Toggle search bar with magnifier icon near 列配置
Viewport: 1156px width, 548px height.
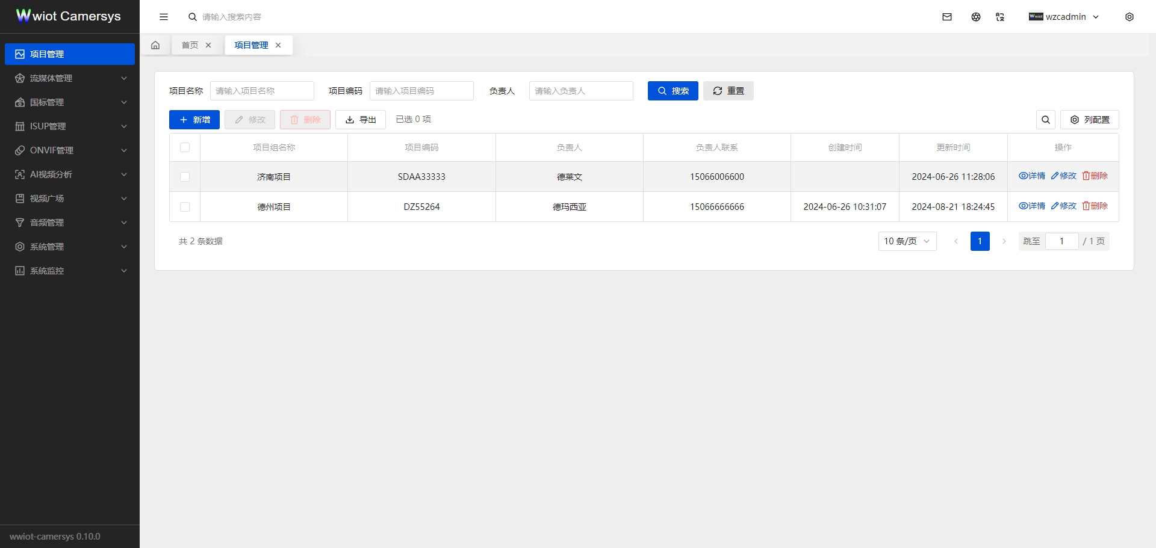pos(1045,120)
